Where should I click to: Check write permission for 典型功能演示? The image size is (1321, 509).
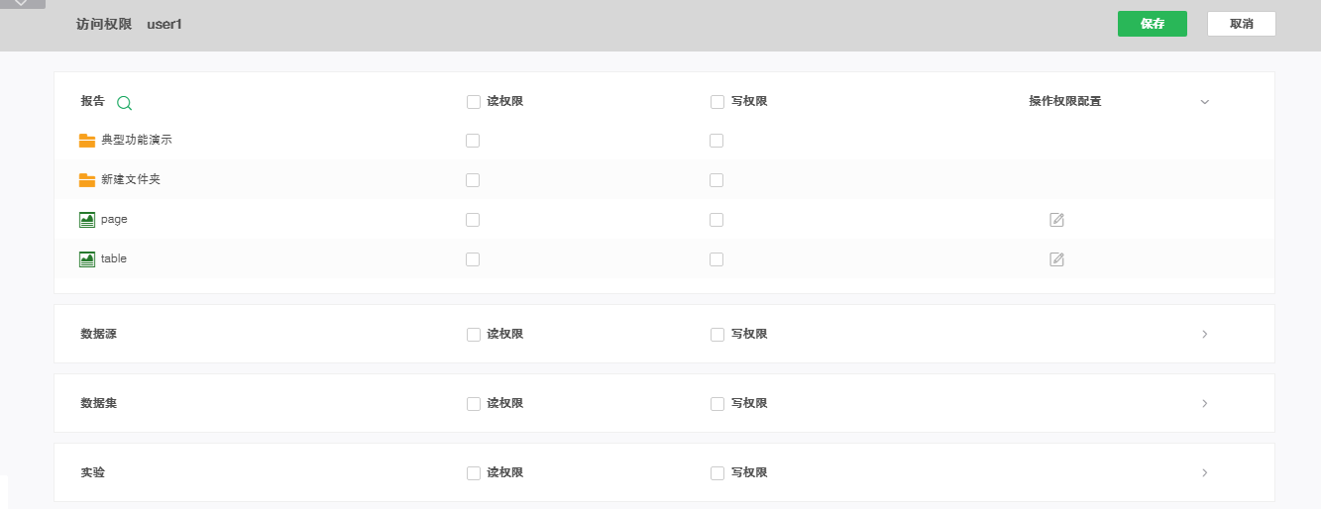(x=716, y=141)
